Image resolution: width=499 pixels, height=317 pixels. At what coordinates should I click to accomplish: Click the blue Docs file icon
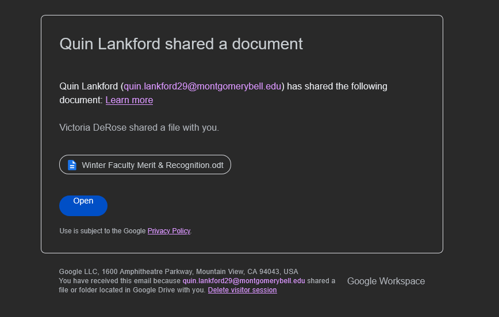tap(72, 165)
